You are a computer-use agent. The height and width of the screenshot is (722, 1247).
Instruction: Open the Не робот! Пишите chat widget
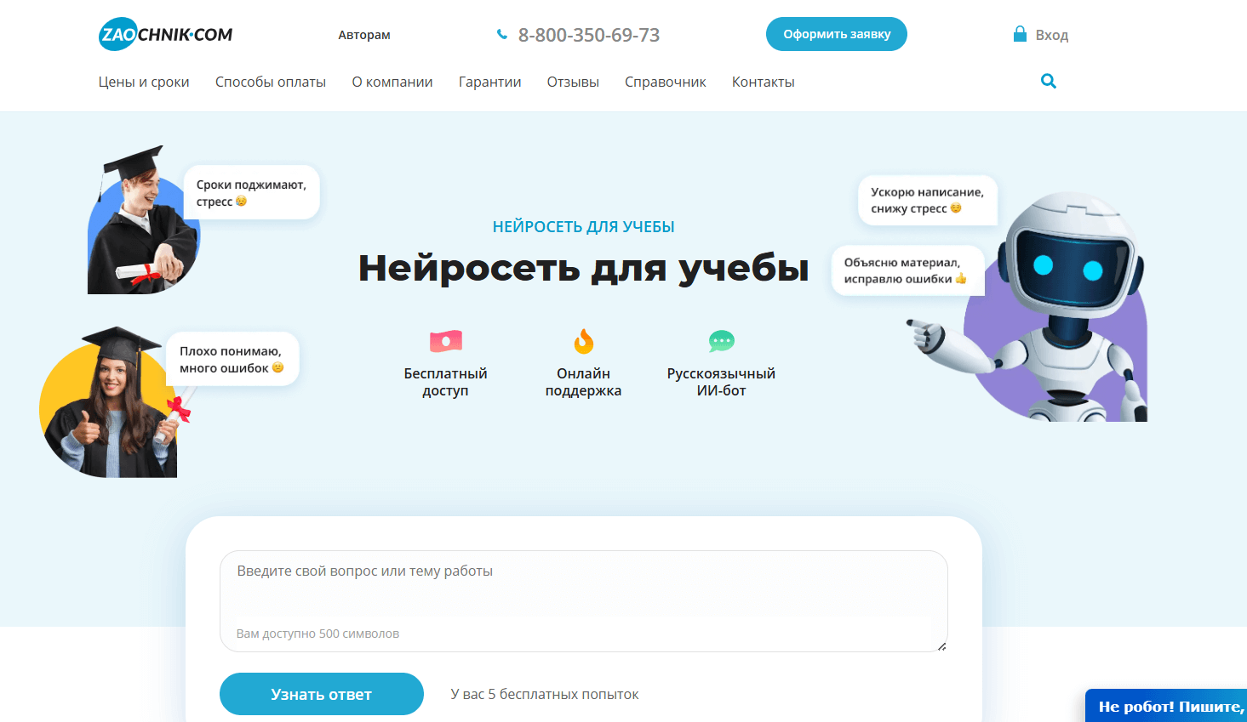tap(1166, 706)
